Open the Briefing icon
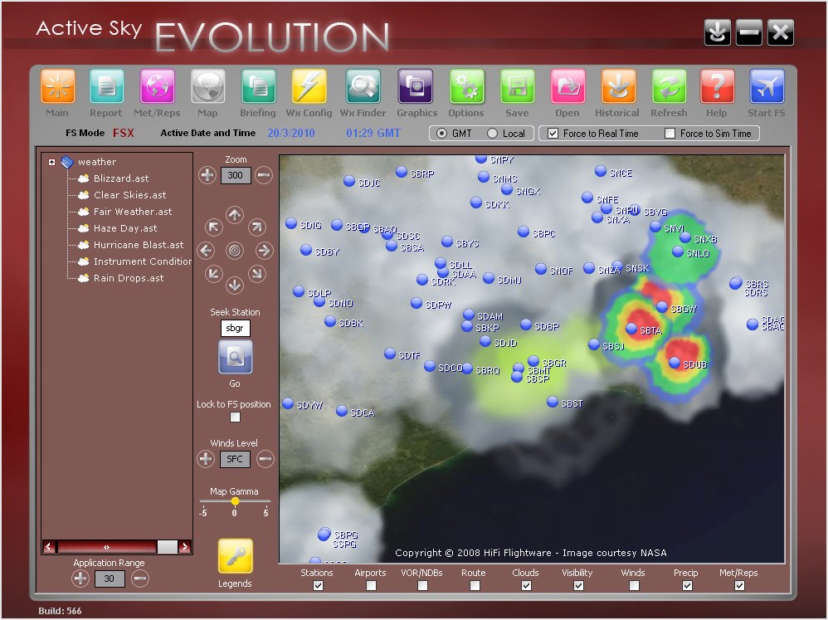The width and height of the screenshot is (828, 620). [258, 86]
